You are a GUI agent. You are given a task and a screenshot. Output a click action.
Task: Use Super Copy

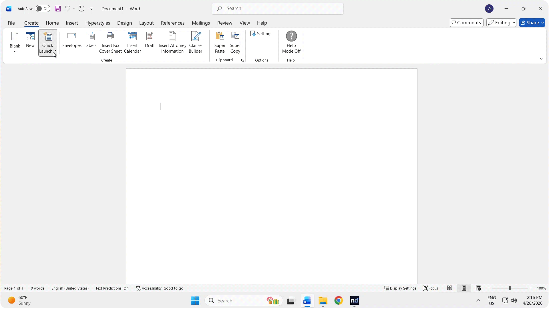(235, 43)
